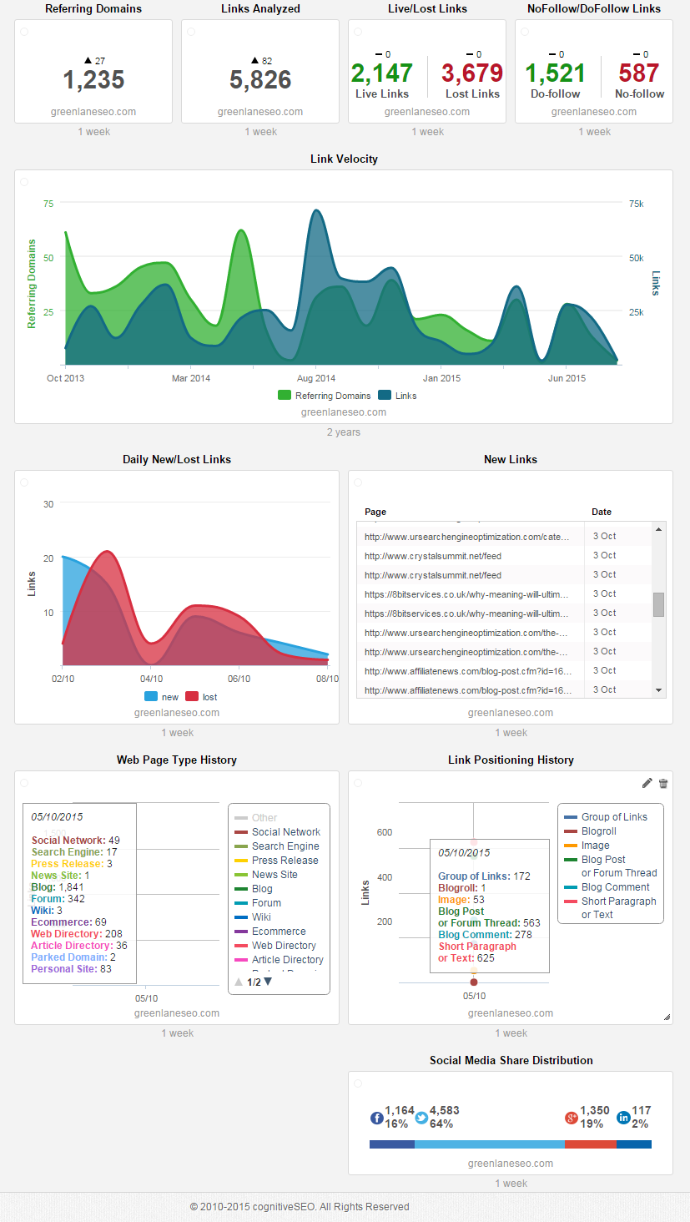
Task: Delete Link Positioning widget with trash icon
Action: (x=663, y=783)
